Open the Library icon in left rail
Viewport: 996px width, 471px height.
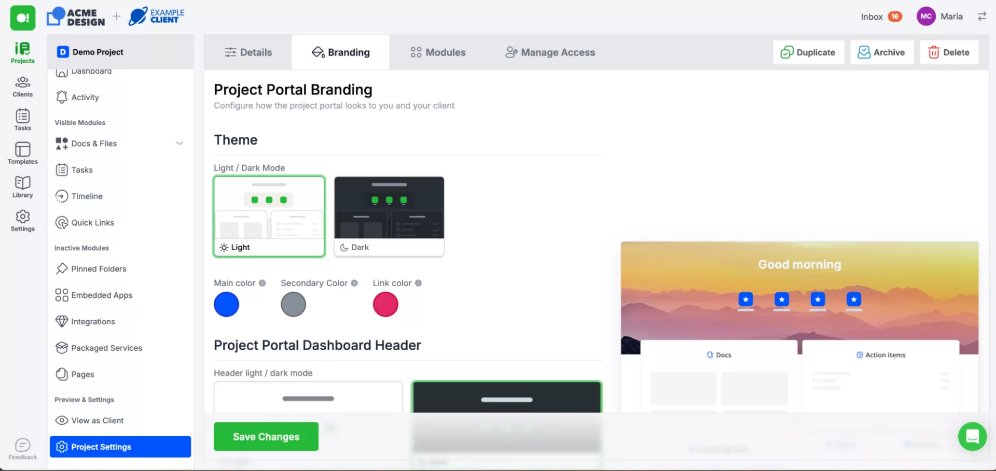[x=22, y=187]
